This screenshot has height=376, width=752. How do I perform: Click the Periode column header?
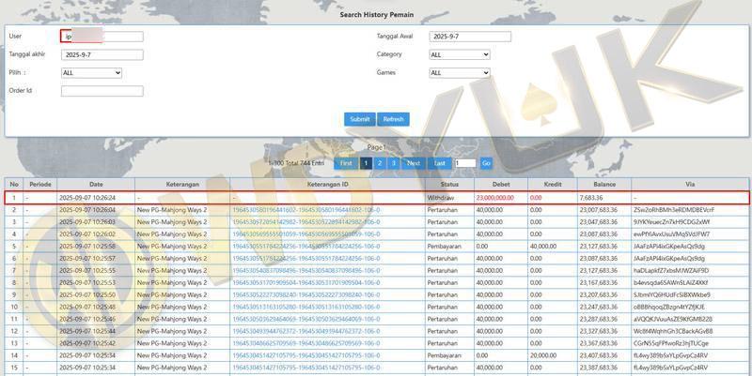40,184
